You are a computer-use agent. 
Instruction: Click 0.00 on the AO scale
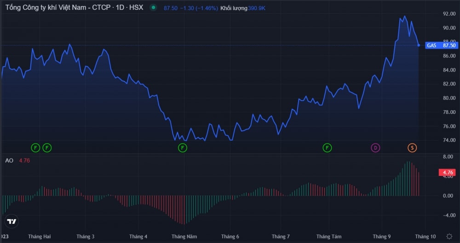click(x=448, y=196)
